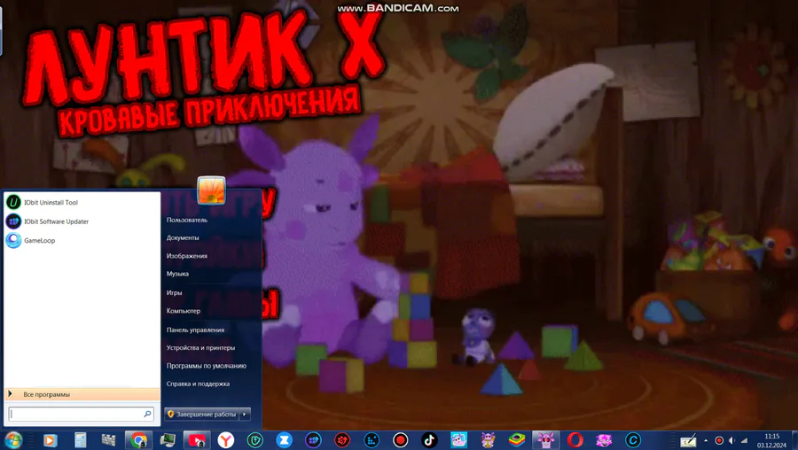The image size is (798, 450).
Task: Open IObit Software Updater taskbar icon
Action: 313,440
